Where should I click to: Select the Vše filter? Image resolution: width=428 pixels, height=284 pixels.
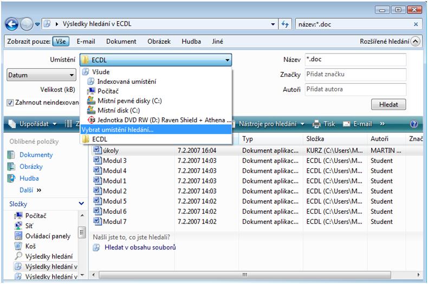[x=61, y=42]
